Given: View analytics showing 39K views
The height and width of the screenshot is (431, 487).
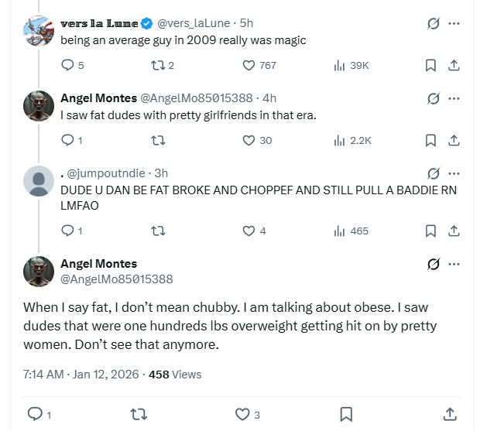Looking at the screenshot, I should 339,66.
